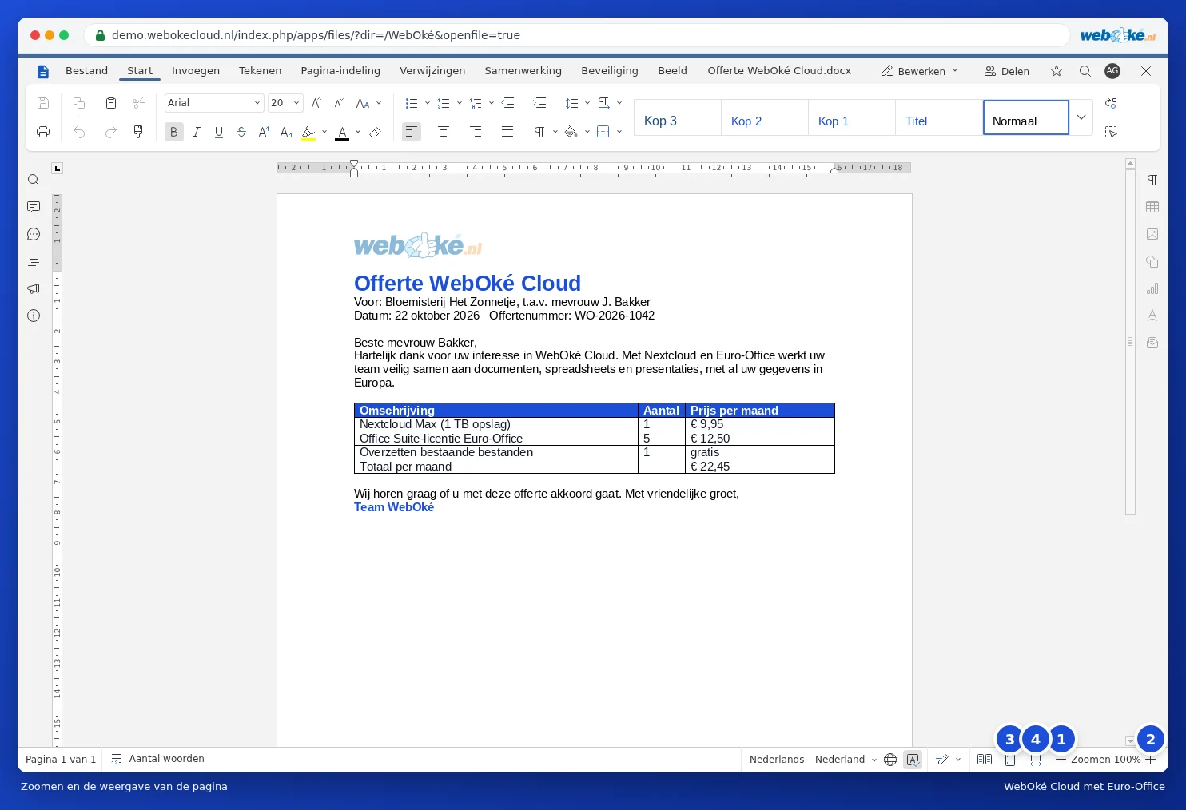Print the document using the printer icon
The height and width of the screenshot is (810, 1186).
click(x=43, y=132)
